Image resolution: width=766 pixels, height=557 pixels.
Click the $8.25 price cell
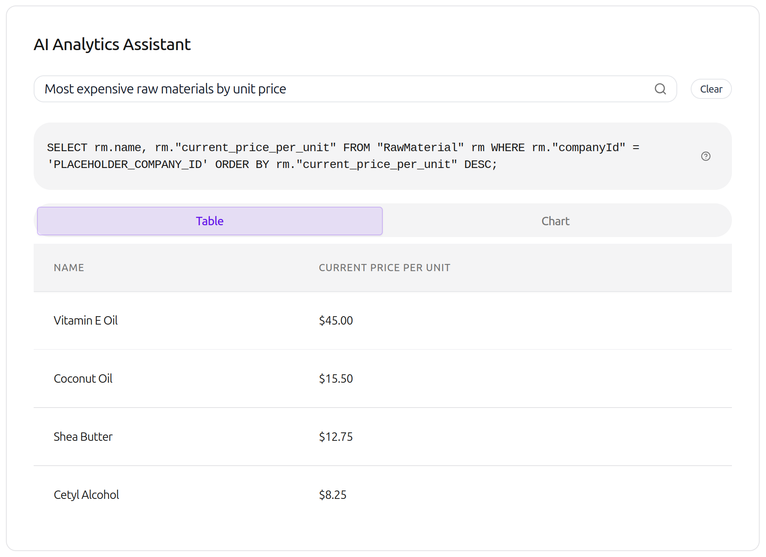click(332, 495)
